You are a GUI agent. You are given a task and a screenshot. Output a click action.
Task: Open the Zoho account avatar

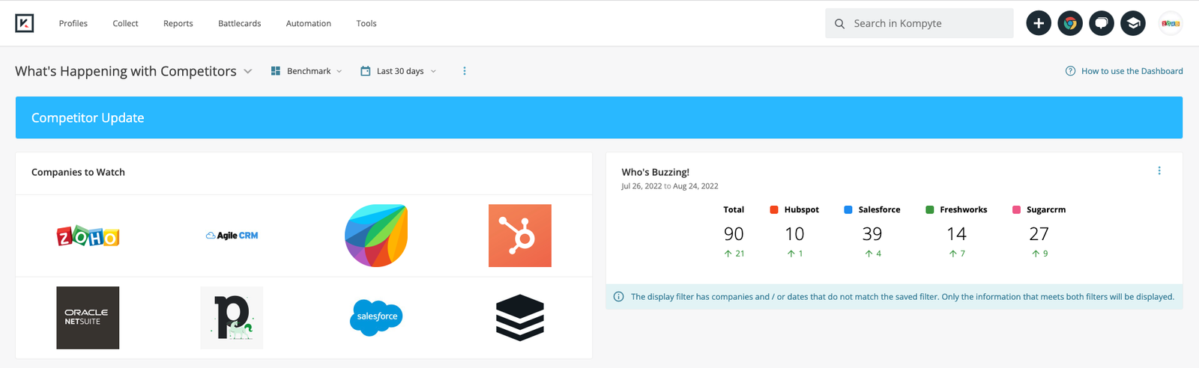[x=1171, y=23]
